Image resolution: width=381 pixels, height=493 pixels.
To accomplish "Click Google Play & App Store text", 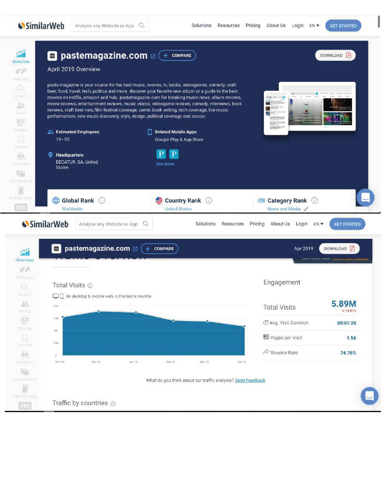I will pos(179,140).
